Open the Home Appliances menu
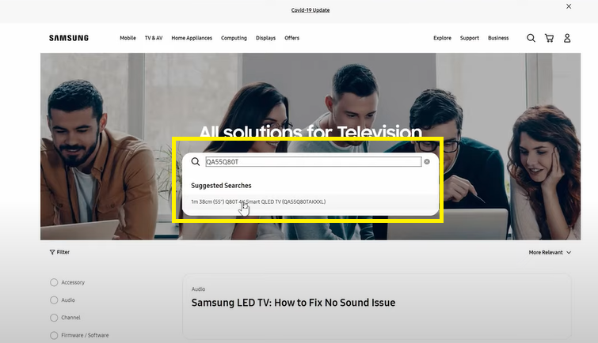The height and width of the screenshot is (343, 598). pyautogui.click(x=192, y=38)
